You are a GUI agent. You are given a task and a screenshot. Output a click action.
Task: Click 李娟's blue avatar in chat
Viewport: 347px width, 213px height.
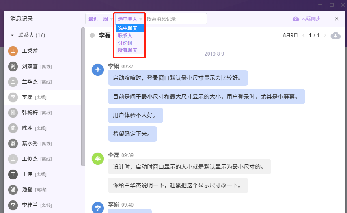point(98,69)
